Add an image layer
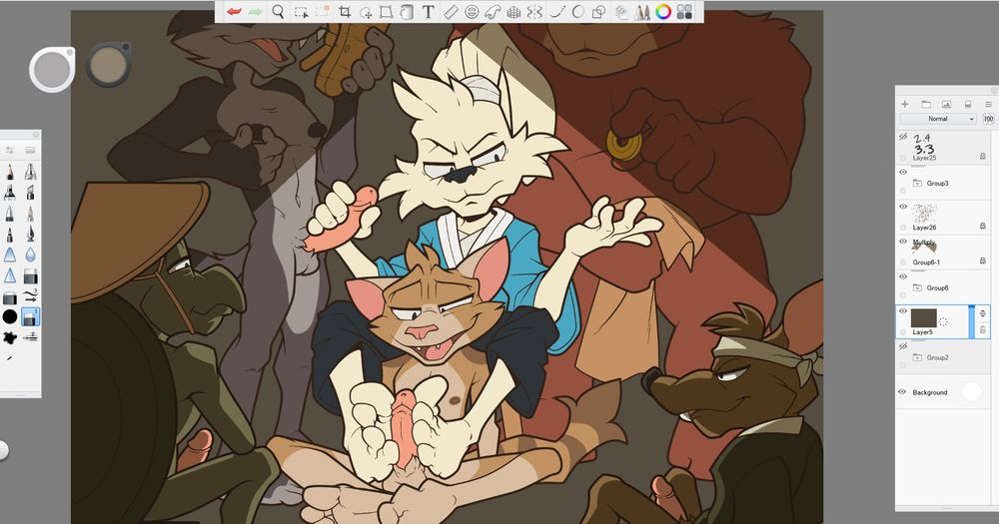The width and height of the screenshot is (999, 524). coord(947,104)
